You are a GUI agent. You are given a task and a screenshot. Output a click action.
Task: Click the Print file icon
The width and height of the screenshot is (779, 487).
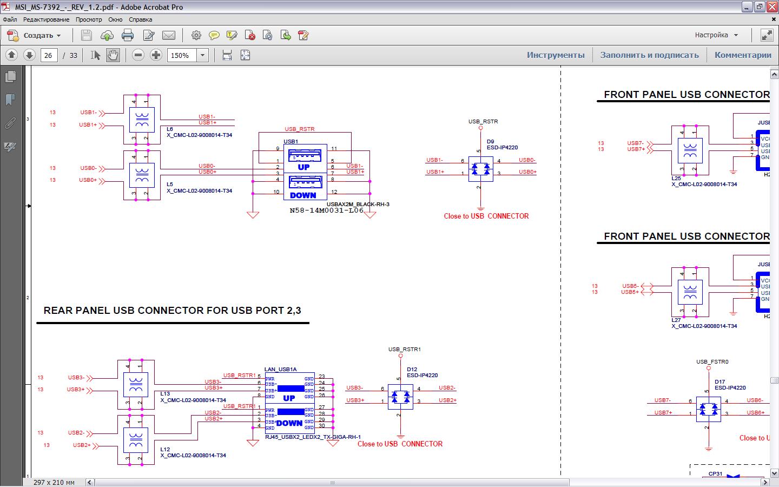128,35
